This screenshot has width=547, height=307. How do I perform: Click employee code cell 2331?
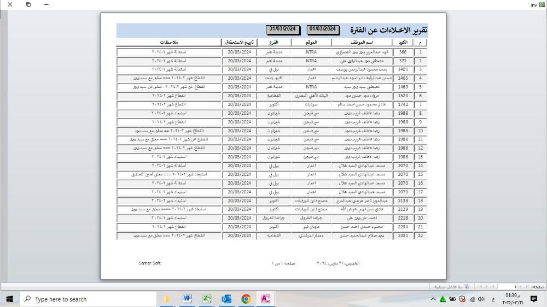tap(403, 235)
